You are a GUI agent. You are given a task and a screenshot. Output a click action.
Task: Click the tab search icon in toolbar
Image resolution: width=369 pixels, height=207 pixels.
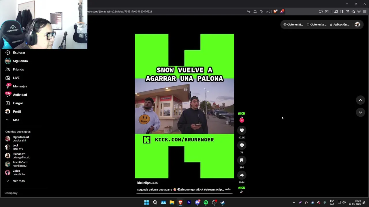point(327,11)
